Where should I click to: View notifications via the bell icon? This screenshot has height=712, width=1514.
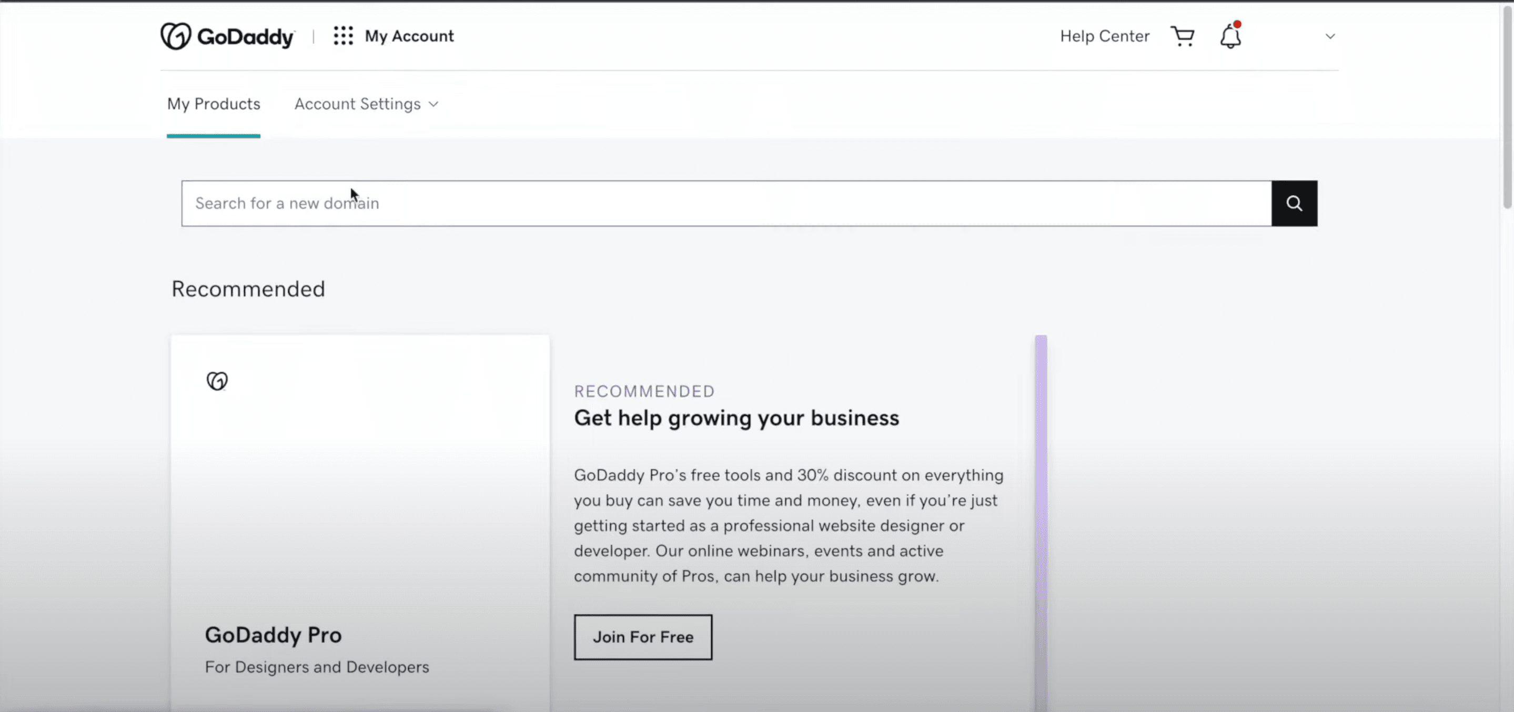point(1229,36)
